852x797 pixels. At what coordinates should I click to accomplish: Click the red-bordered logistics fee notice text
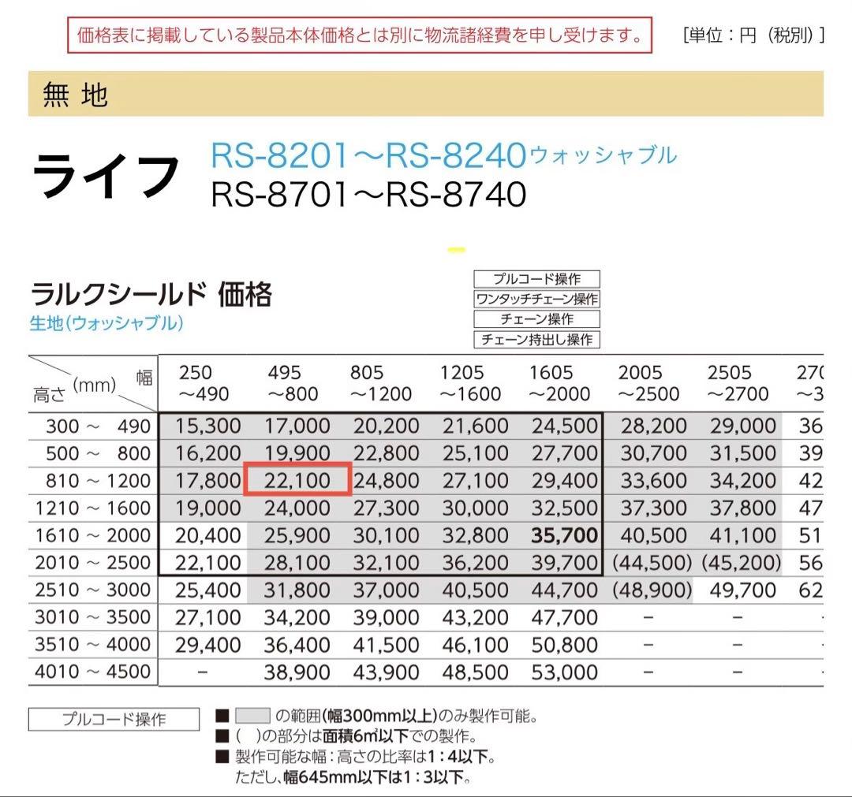pos(359,35)
